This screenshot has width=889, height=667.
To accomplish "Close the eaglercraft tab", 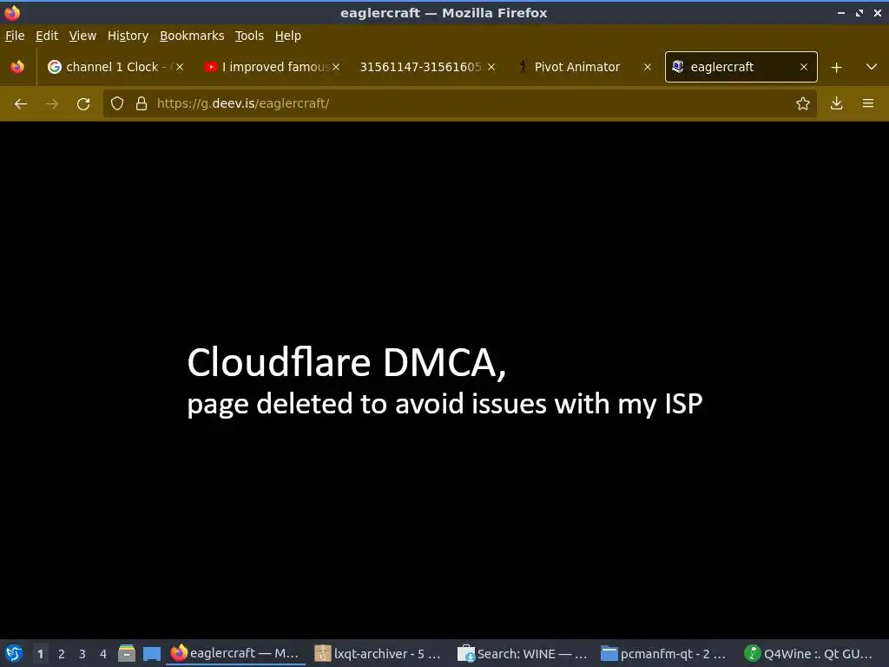I will (803, 67).
